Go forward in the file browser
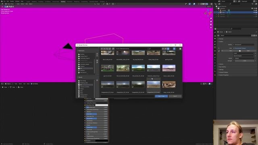This screenshot has width=258, height=145. (104, 49)
